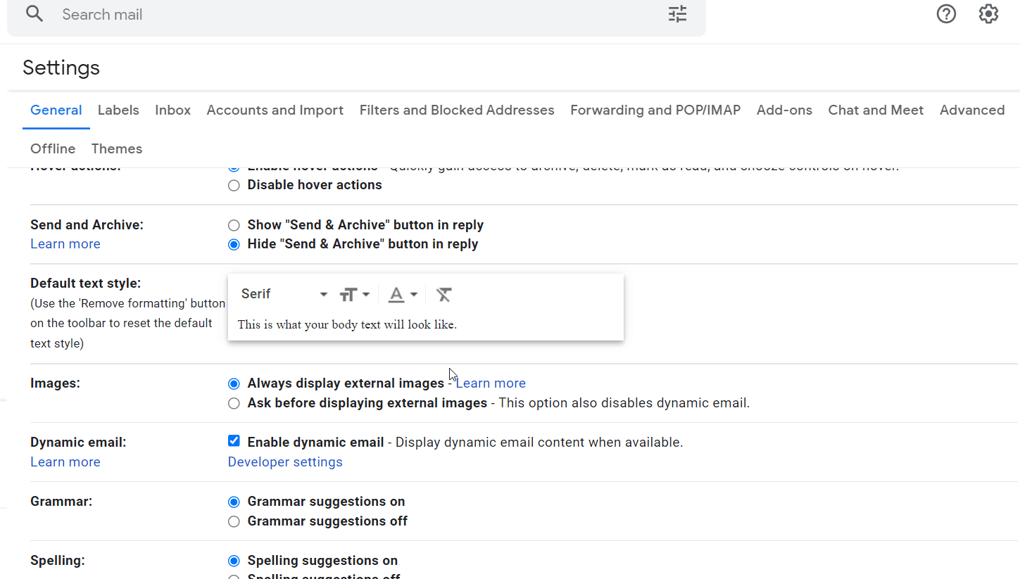
Task: Go to the Themes tab
Action: (x=117, y=149)
